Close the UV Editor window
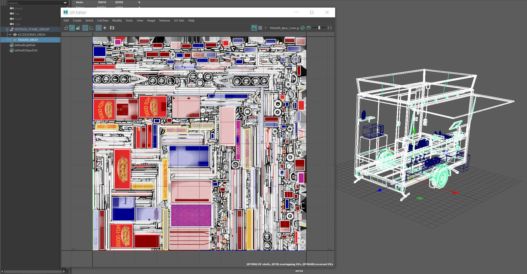527x274 pixels. pos(327,12)
